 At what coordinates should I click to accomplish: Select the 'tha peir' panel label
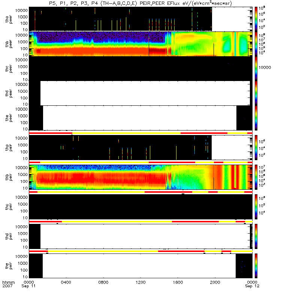coord(9,148)
